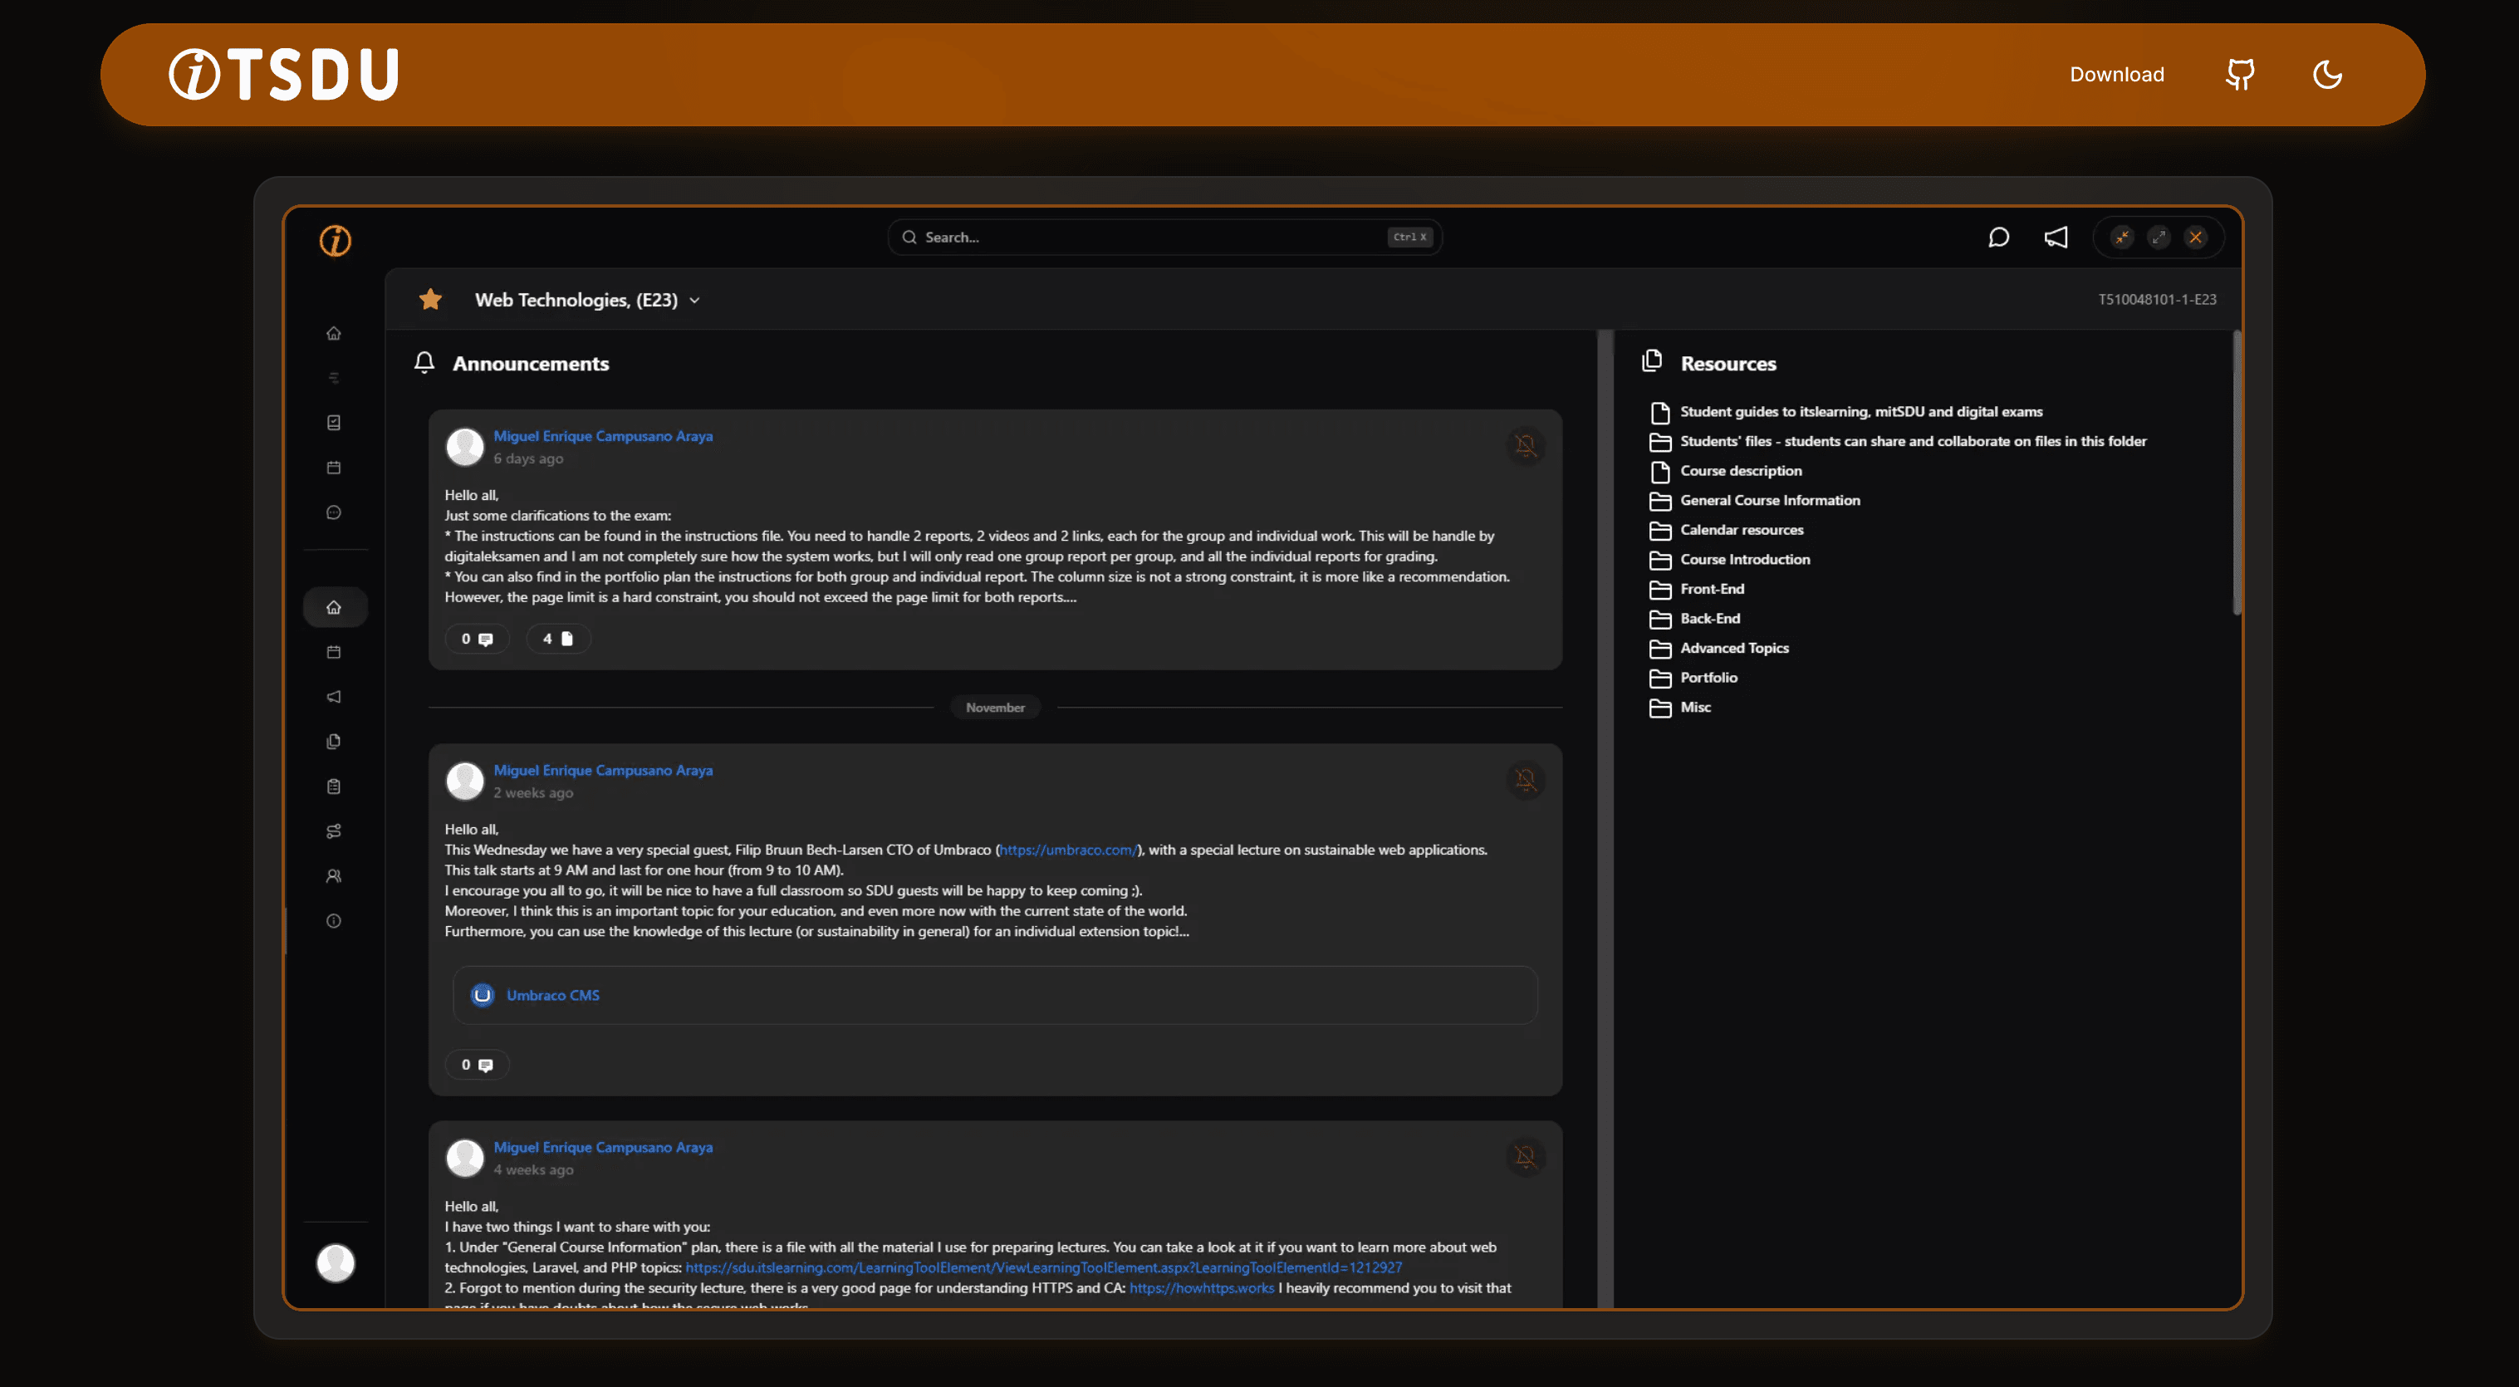Open the Umbraco CMS link card
The image size is (2519, 1387).
click(552, 995)
